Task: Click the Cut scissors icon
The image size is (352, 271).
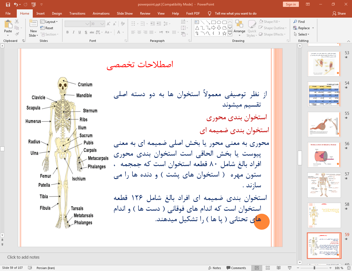Action: coord(17,21)
